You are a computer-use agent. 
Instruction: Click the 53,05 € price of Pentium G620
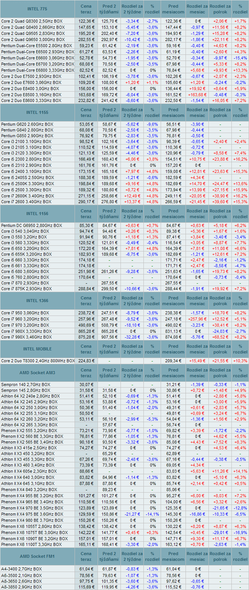[x=86, y=125]
